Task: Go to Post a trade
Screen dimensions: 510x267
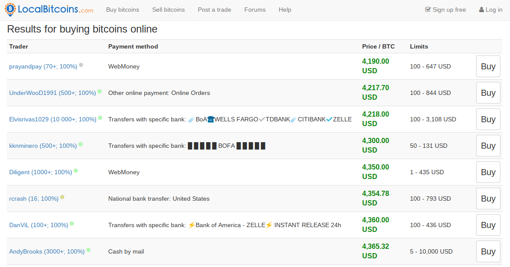Action: (214, 10)
